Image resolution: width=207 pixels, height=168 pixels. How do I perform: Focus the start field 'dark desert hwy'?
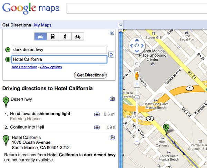[x=59, y=50]
